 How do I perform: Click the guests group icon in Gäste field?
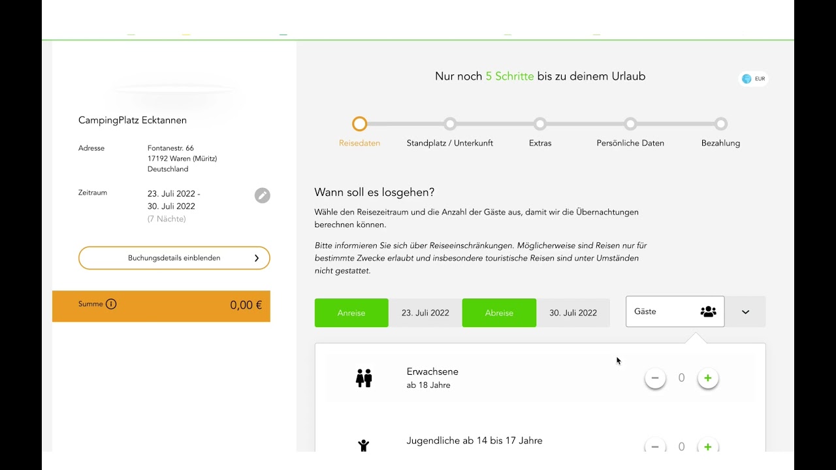708,311
